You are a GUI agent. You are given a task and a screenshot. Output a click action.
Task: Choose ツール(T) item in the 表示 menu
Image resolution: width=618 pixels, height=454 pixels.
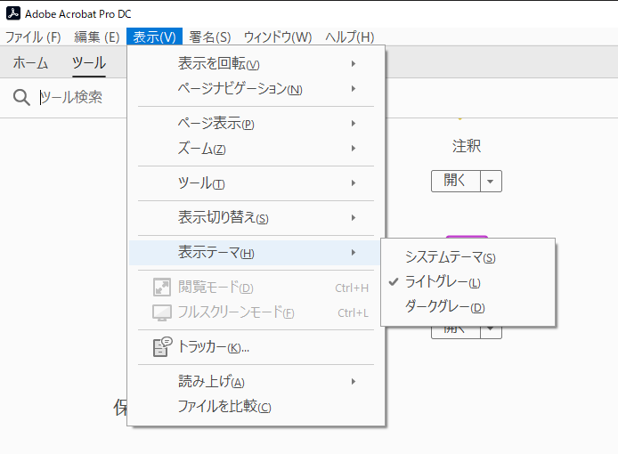click(x=256, y=182)
